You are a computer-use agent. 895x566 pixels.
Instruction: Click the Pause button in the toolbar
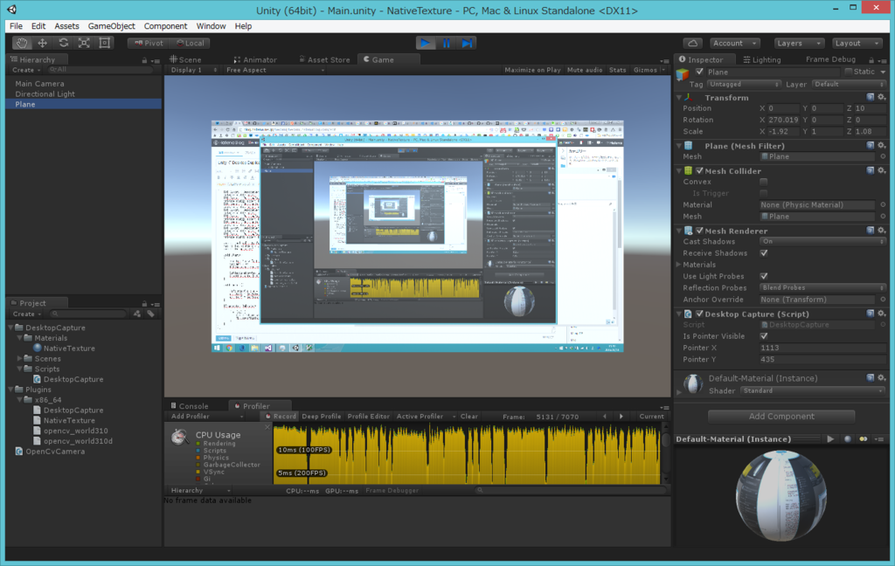(447, 42)
